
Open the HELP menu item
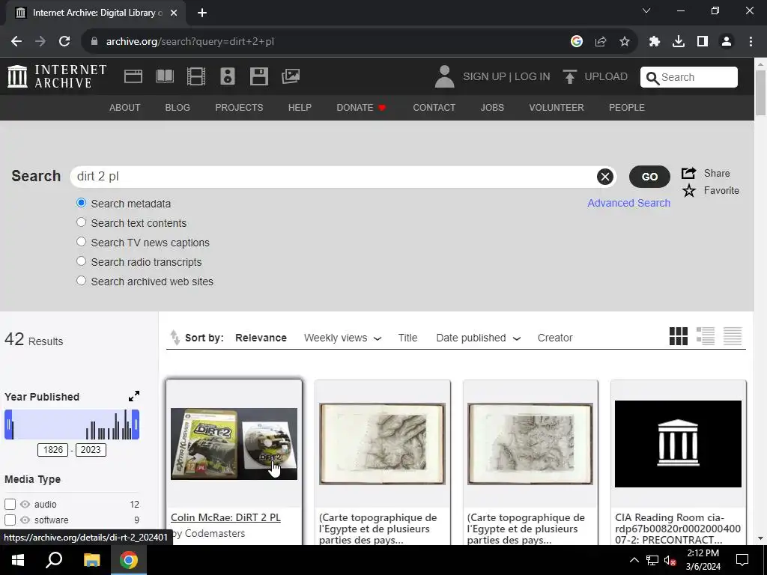[x=300, y=108]
